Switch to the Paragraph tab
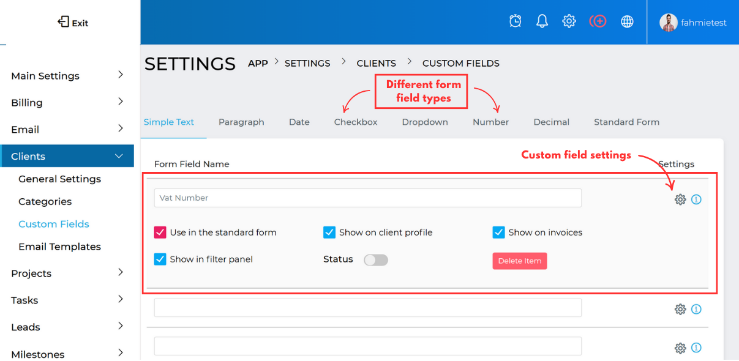The image size is (739, 361). click(241, 122)
